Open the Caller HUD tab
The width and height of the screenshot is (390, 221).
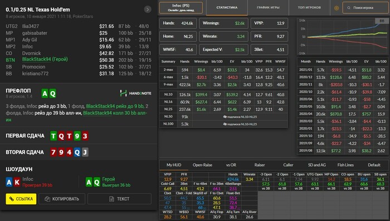(288, 165)
